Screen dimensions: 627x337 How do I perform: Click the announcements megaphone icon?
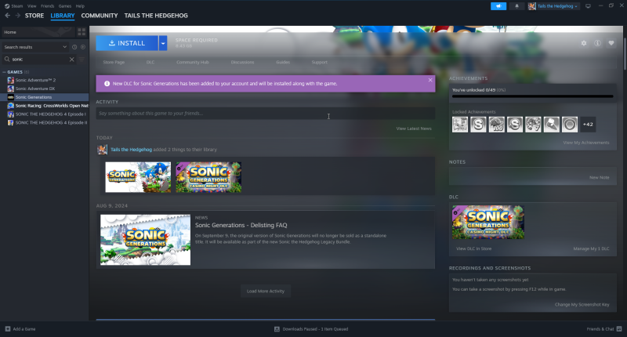[498, 6]
